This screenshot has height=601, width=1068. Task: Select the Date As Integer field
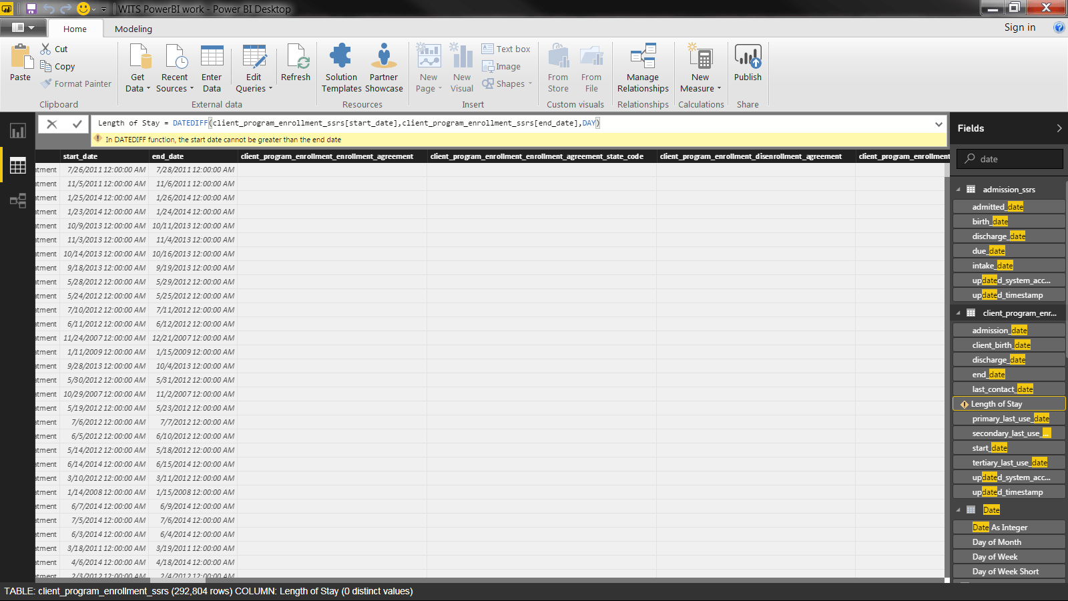click(x=1009, y=528)
